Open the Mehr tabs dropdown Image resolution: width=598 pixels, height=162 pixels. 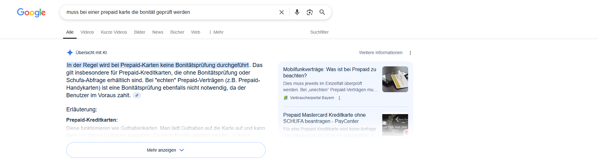tap(216, 32)
